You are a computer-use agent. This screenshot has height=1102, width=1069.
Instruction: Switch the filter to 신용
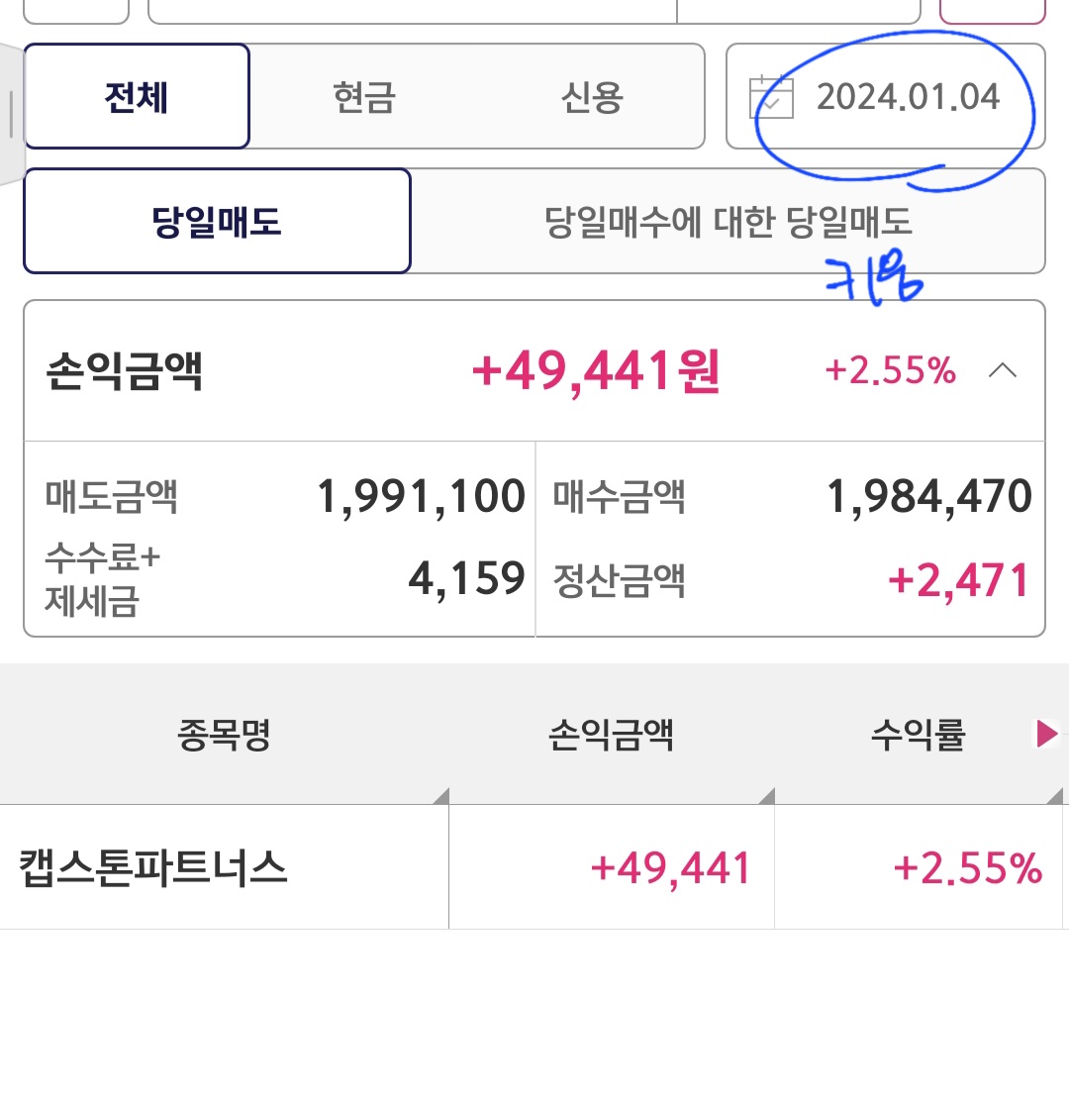click(x=591, y=96)
